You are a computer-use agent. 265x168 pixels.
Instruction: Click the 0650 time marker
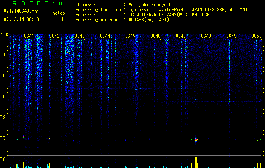[x=257, y=36]
